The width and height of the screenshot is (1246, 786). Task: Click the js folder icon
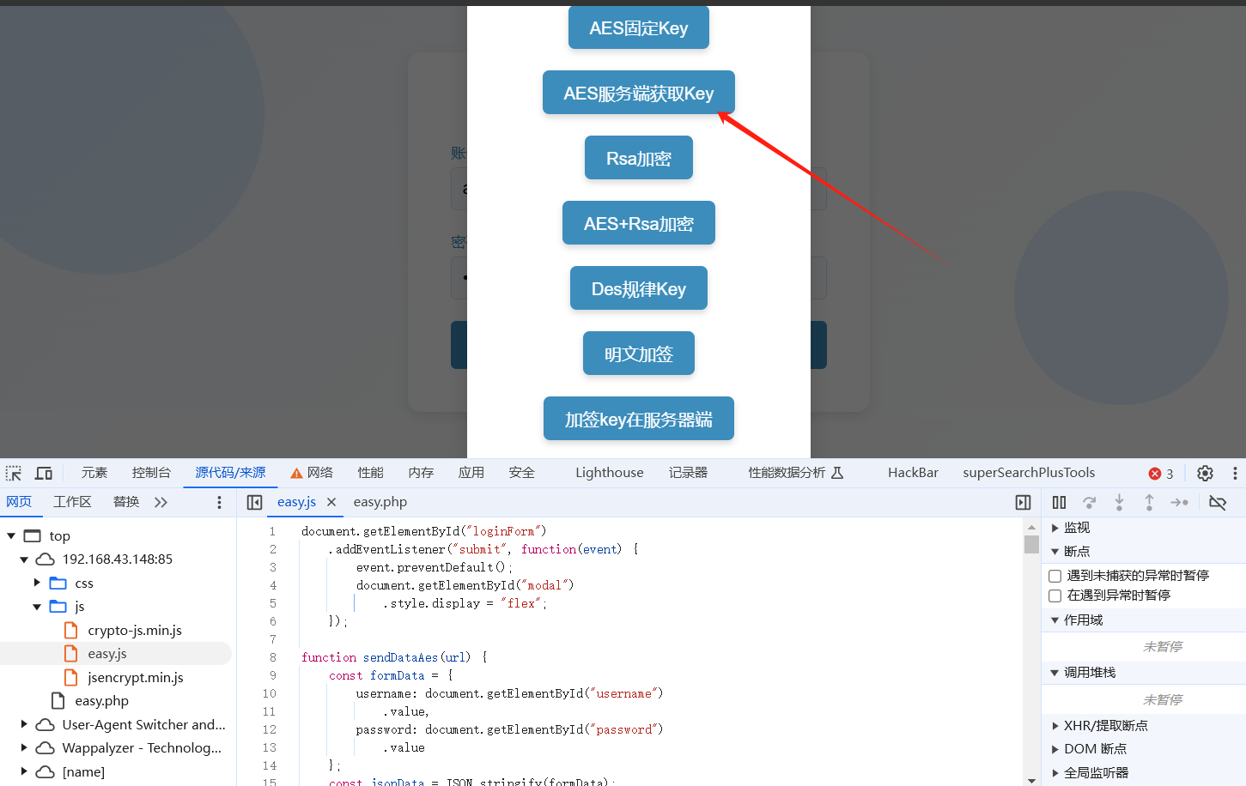[x=58, y=606]
